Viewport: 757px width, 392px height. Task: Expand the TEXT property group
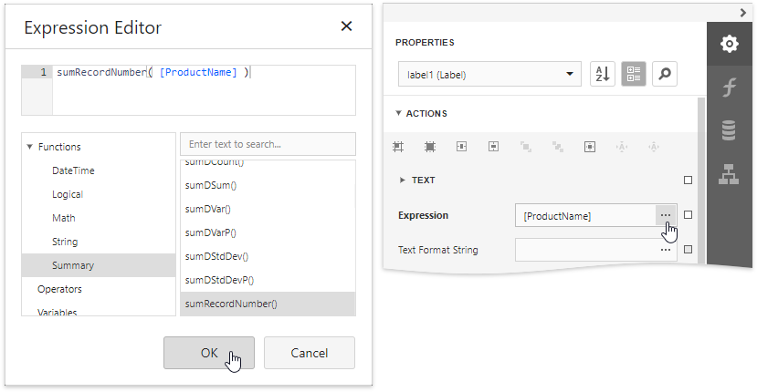click(x=403, y=181)
